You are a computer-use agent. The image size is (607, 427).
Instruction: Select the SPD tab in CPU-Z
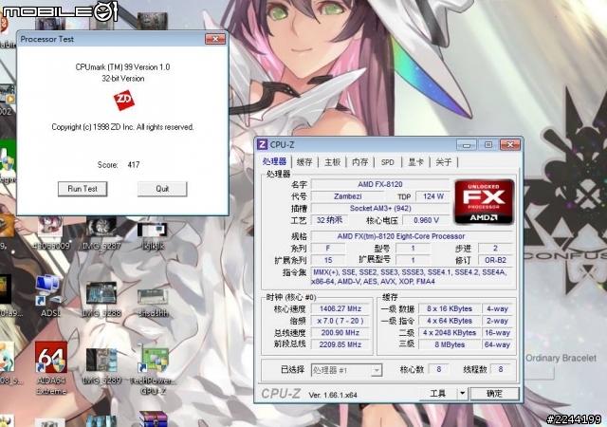388,162
